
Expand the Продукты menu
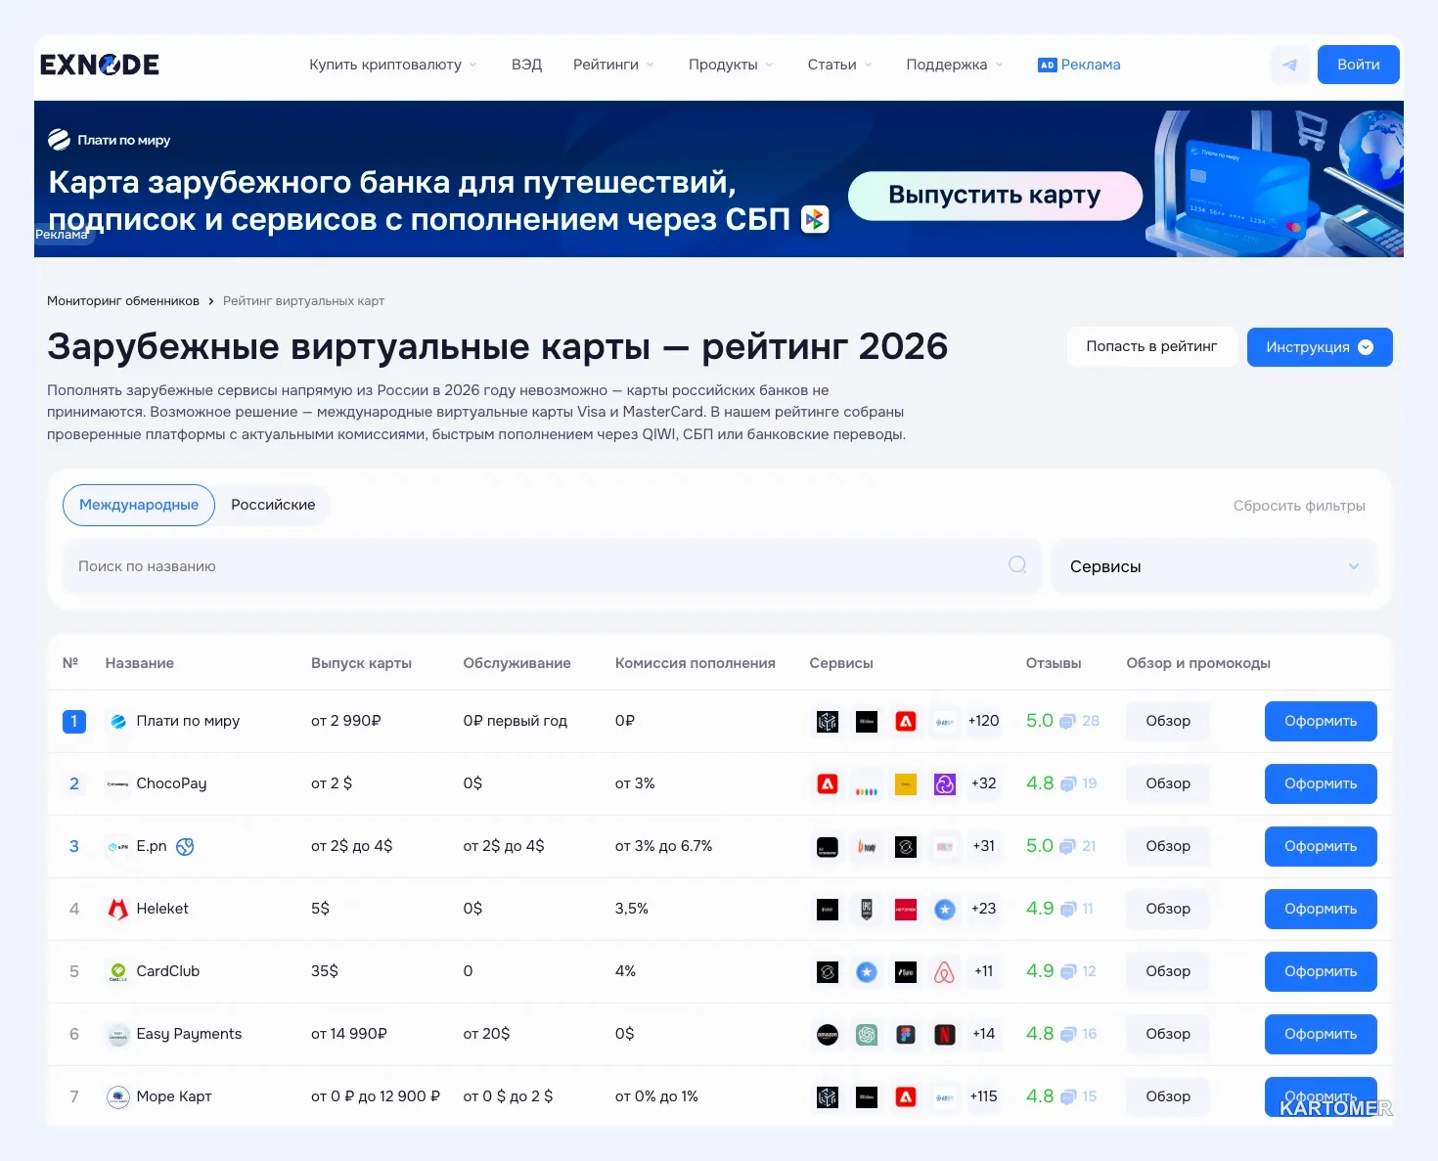[x=731, y=65]
